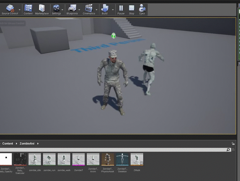Click the ZombieAni breadcrumb folder
The width and height of the screenshot is (240, 181).
pyautogui.click(x=27, y=144)
